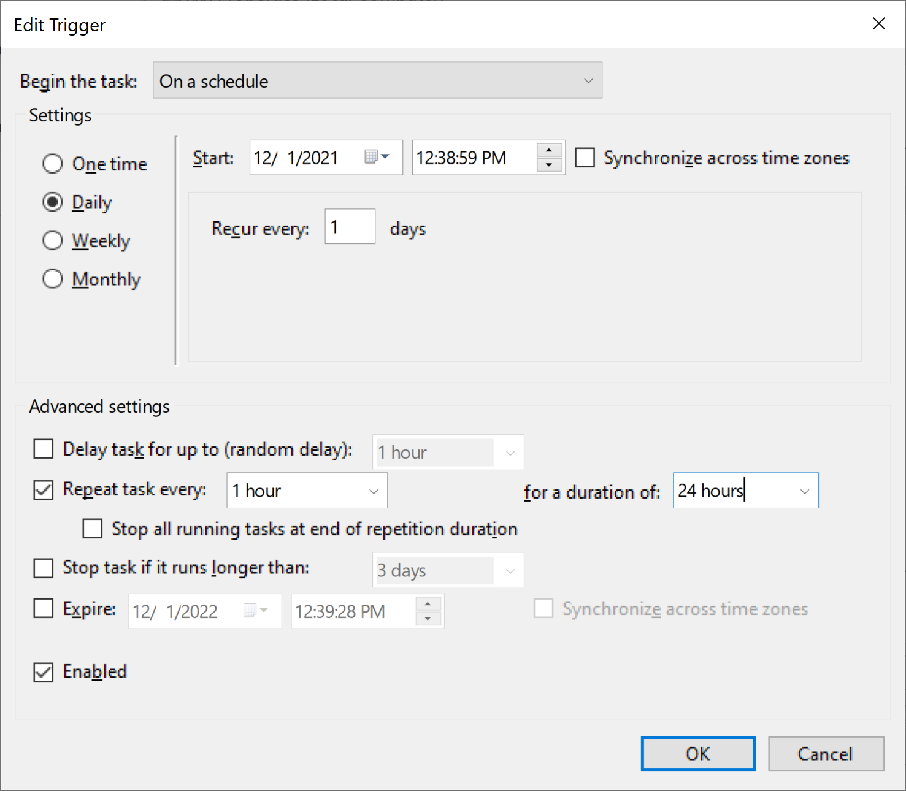Image resolution: width=906 pixels, height=791 pixels.
Task: Click the Edit Trigger title text
Action: [x=60, y=25]
